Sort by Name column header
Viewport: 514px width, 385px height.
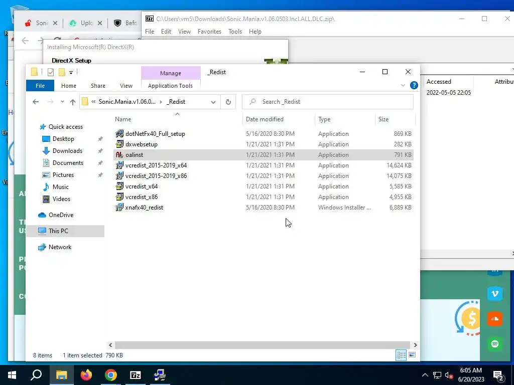click(x=177, y=119)
